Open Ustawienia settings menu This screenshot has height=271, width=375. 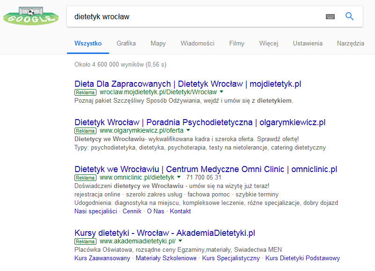pos(308,44)
